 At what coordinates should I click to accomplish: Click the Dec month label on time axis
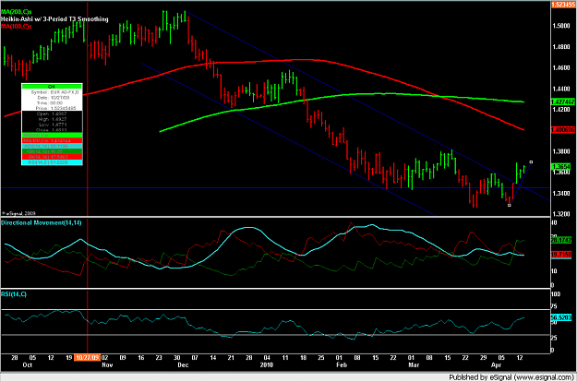click(183, 365)
